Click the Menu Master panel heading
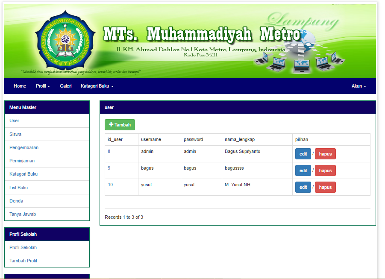 point(47,107)
